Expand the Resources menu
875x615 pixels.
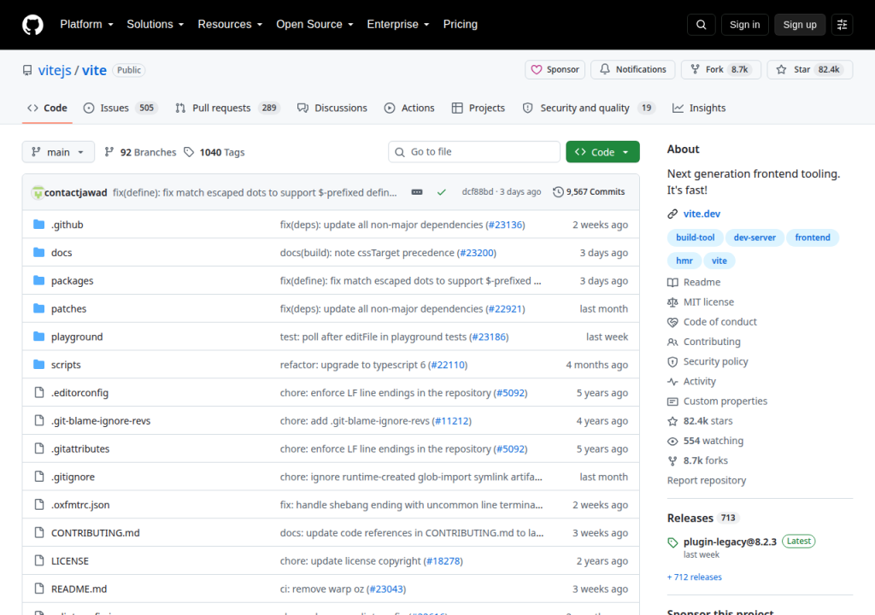[230, 25]
